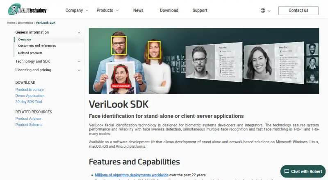Viewport: 328px width, 180px height.
Task: Open the Products menu
Action: 105,11
